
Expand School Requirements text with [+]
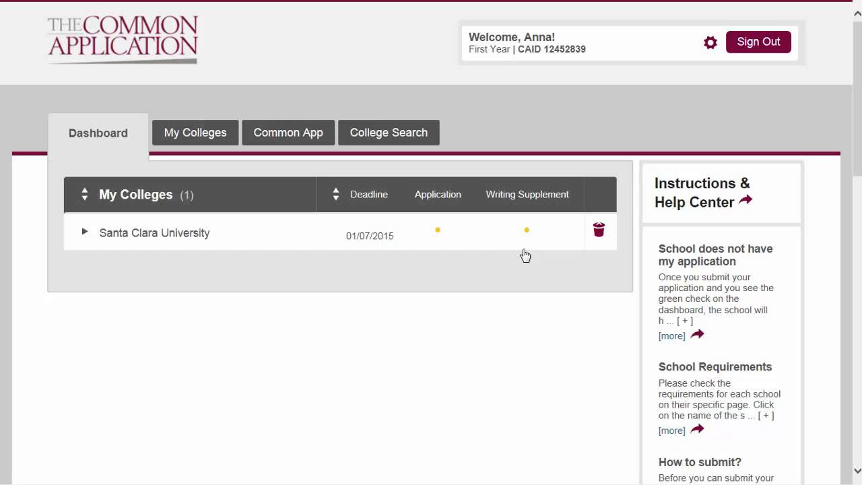pyautogui.click(x=766, y=416)
